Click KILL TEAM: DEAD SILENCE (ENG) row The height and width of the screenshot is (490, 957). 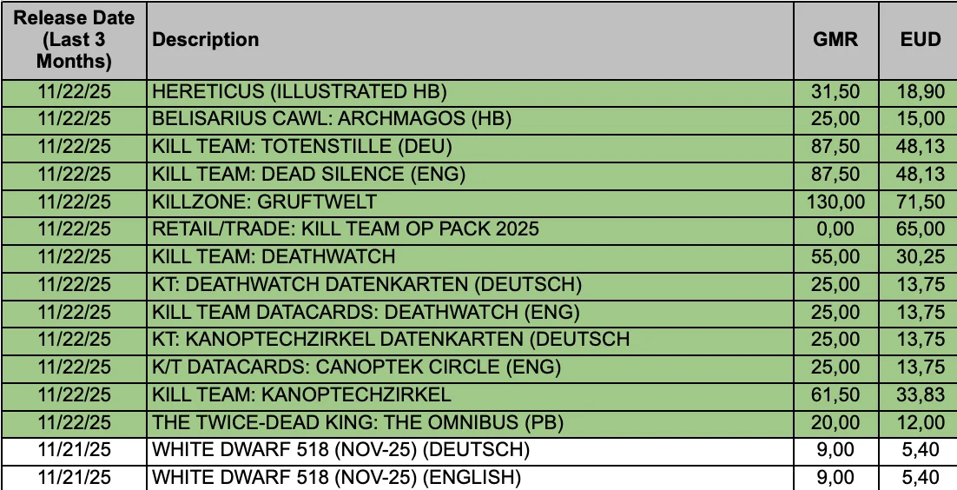[x=479, y=176]
